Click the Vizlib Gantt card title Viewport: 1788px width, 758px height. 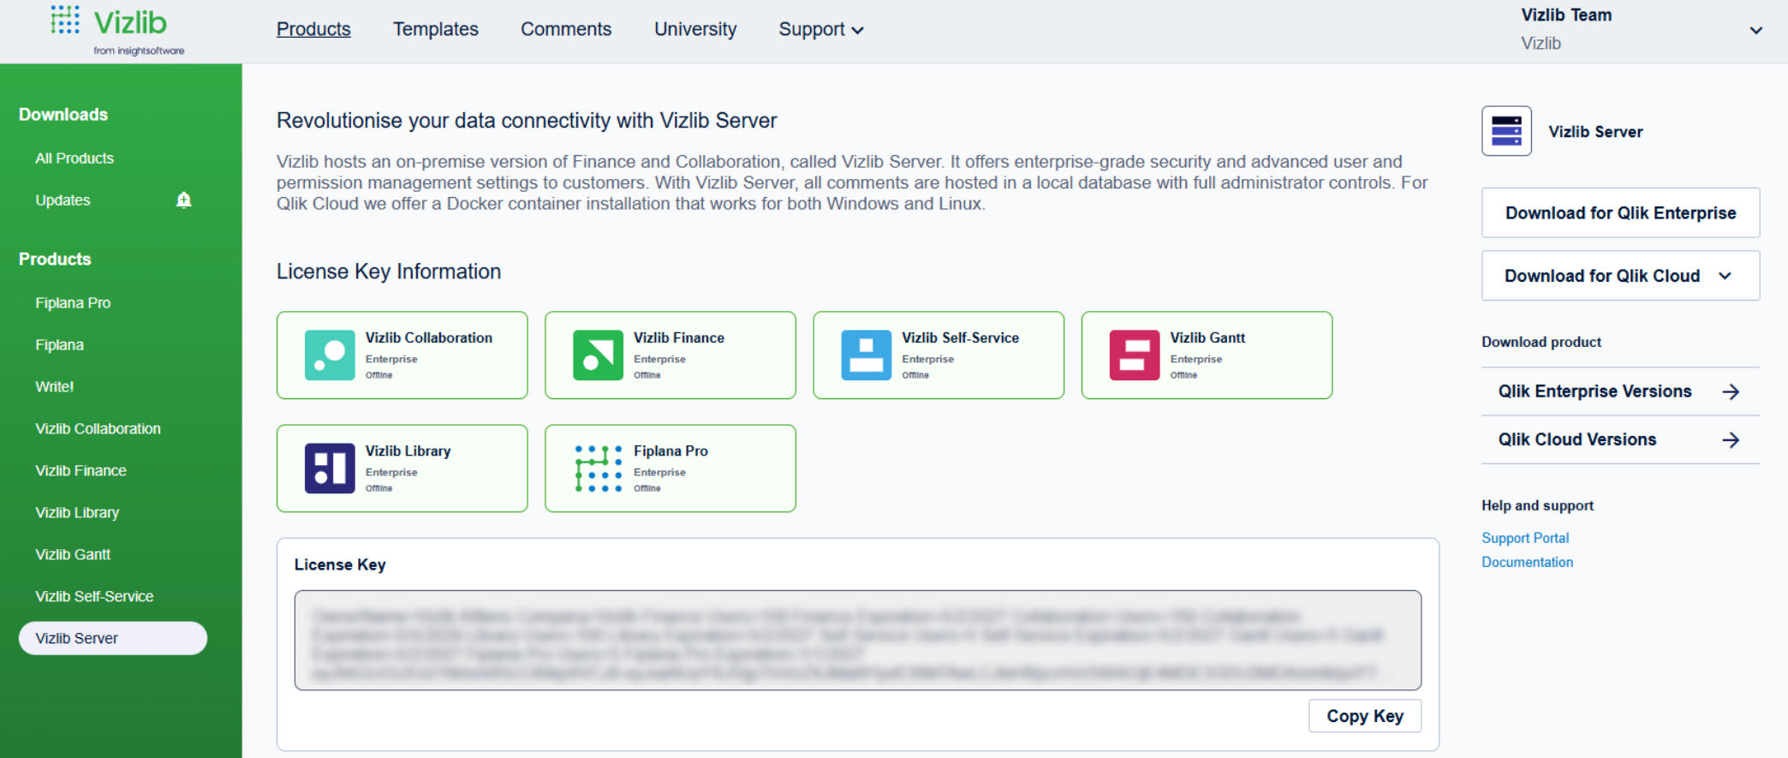(x=1207, y=337)
